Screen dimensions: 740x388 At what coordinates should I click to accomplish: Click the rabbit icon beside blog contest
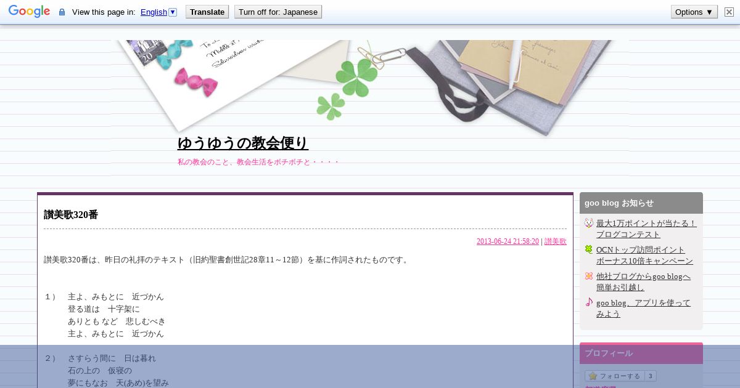tap(589, 223)
